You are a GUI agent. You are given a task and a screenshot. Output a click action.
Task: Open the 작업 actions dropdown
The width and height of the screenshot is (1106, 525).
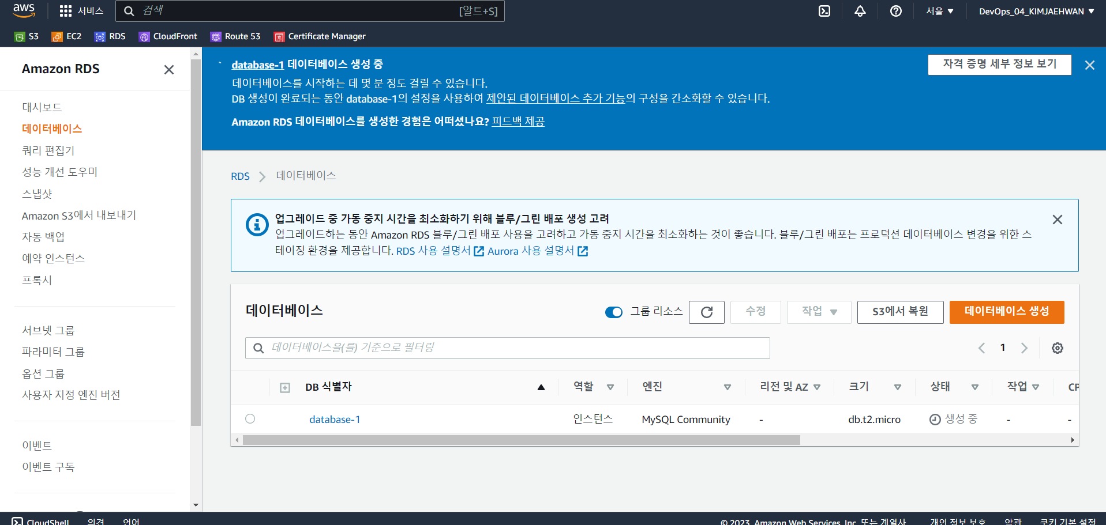[x=819, y=312]
